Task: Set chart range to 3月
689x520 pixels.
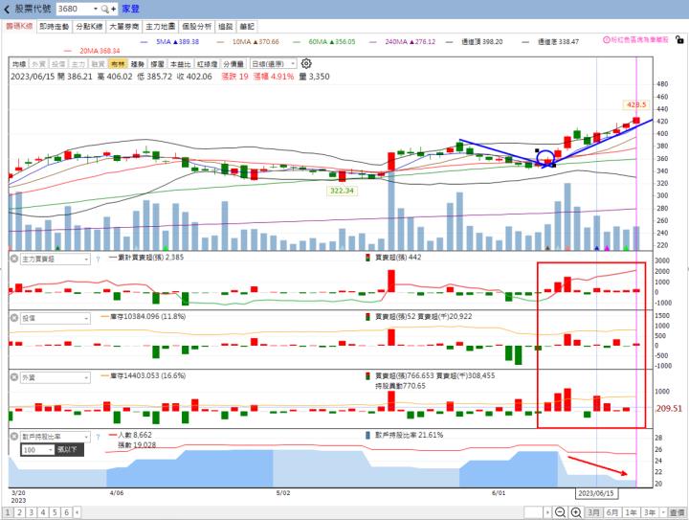Action: (594, 512)
